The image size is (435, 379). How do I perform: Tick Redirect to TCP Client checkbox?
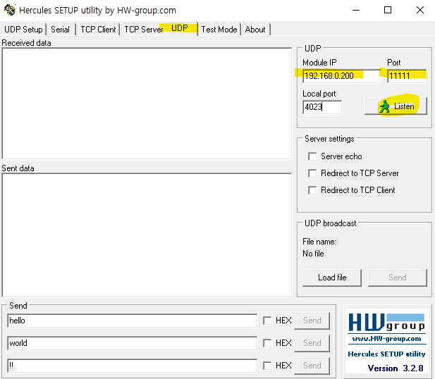pos(312,190)
